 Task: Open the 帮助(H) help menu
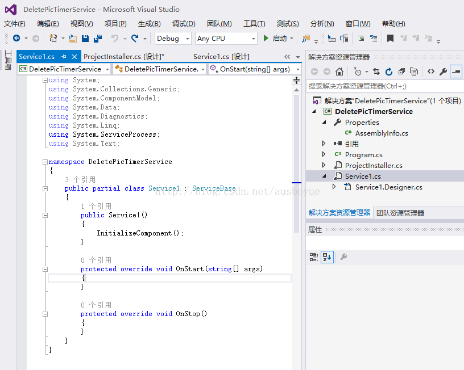coord(393,24)
